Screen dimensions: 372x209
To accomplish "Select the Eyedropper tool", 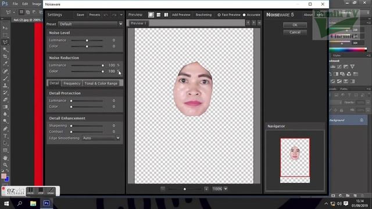I will [x=5, y=63].
